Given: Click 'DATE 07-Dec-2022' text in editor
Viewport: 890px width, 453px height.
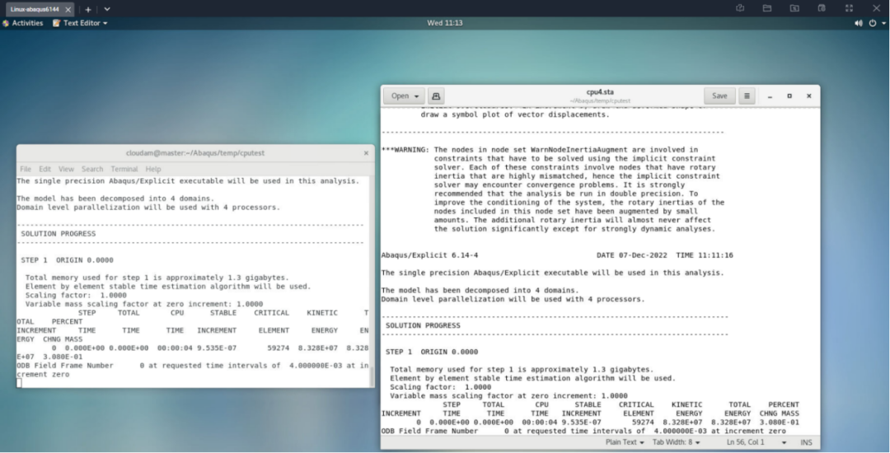Looking at the screenshot, I should 632,255.
